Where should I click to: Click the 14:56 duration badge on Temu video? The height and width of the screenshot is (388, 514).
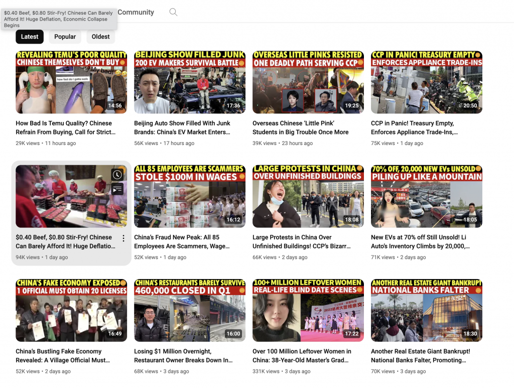point(115,105)
